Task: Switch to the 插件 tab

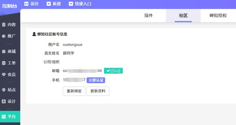Action: pos(148,16)
